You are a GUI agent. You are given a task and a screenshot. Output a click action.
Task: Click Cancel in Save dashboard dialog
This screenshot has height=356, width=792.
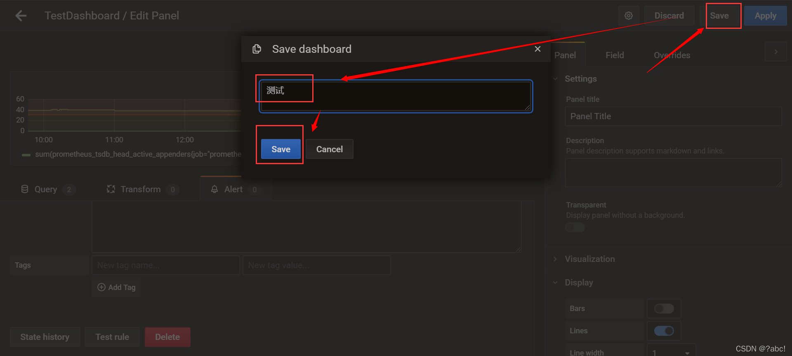coord(330,149)
